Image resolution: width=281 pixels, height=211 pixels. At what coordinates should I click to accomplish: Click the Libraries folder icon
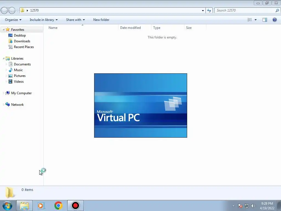(x=7, y=59)
